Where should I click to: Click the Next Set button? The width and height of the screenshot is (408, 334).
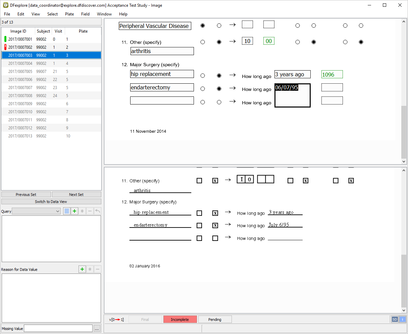tap(76, 195)
